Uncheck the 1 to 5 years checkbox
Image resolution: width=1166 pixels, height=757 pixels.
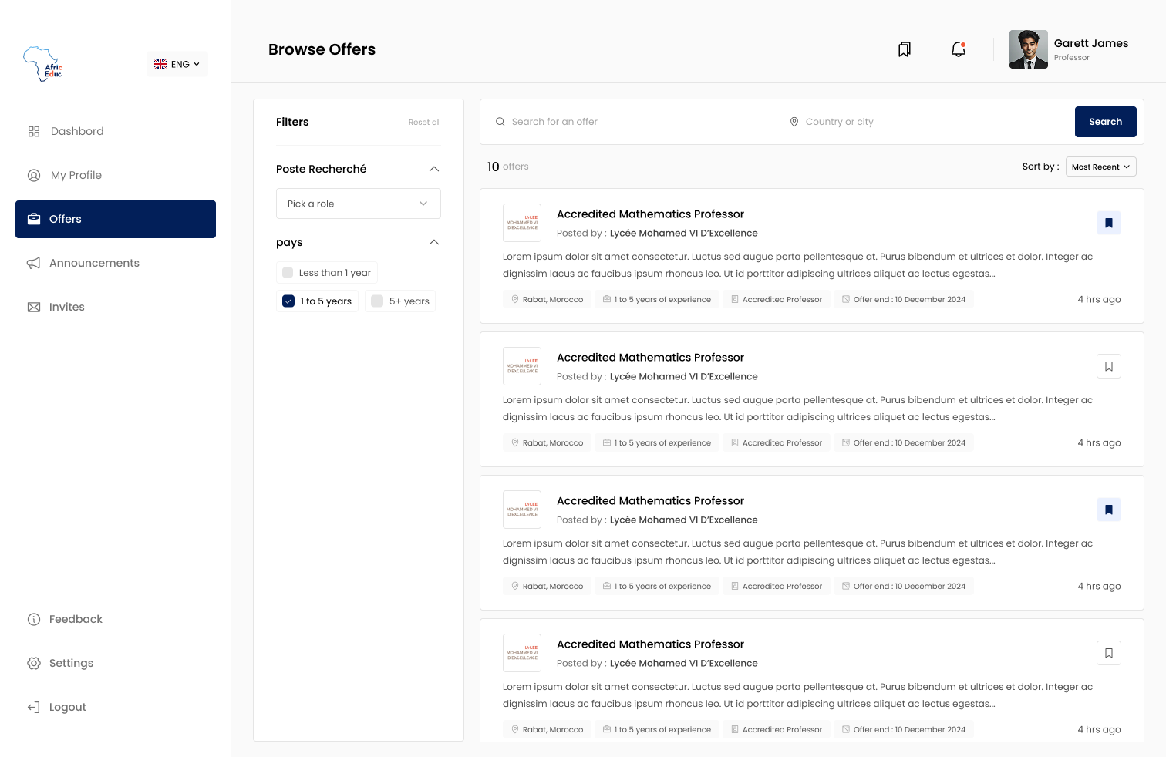(288, 301)
